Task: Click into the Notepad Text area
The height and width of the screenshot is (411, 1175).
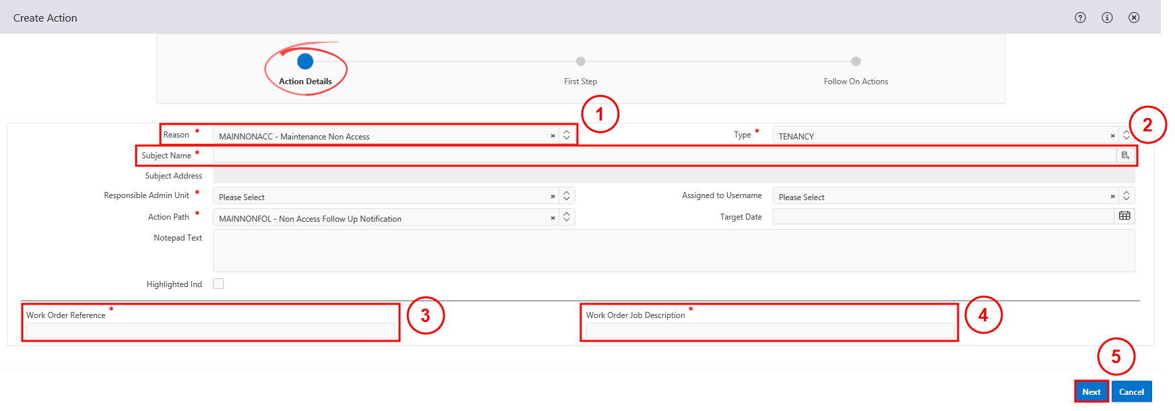Action: coord(674,251)
